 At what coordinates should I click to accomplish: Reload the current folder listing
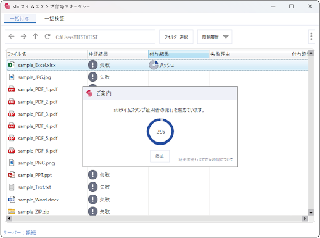tap(47, 36)
